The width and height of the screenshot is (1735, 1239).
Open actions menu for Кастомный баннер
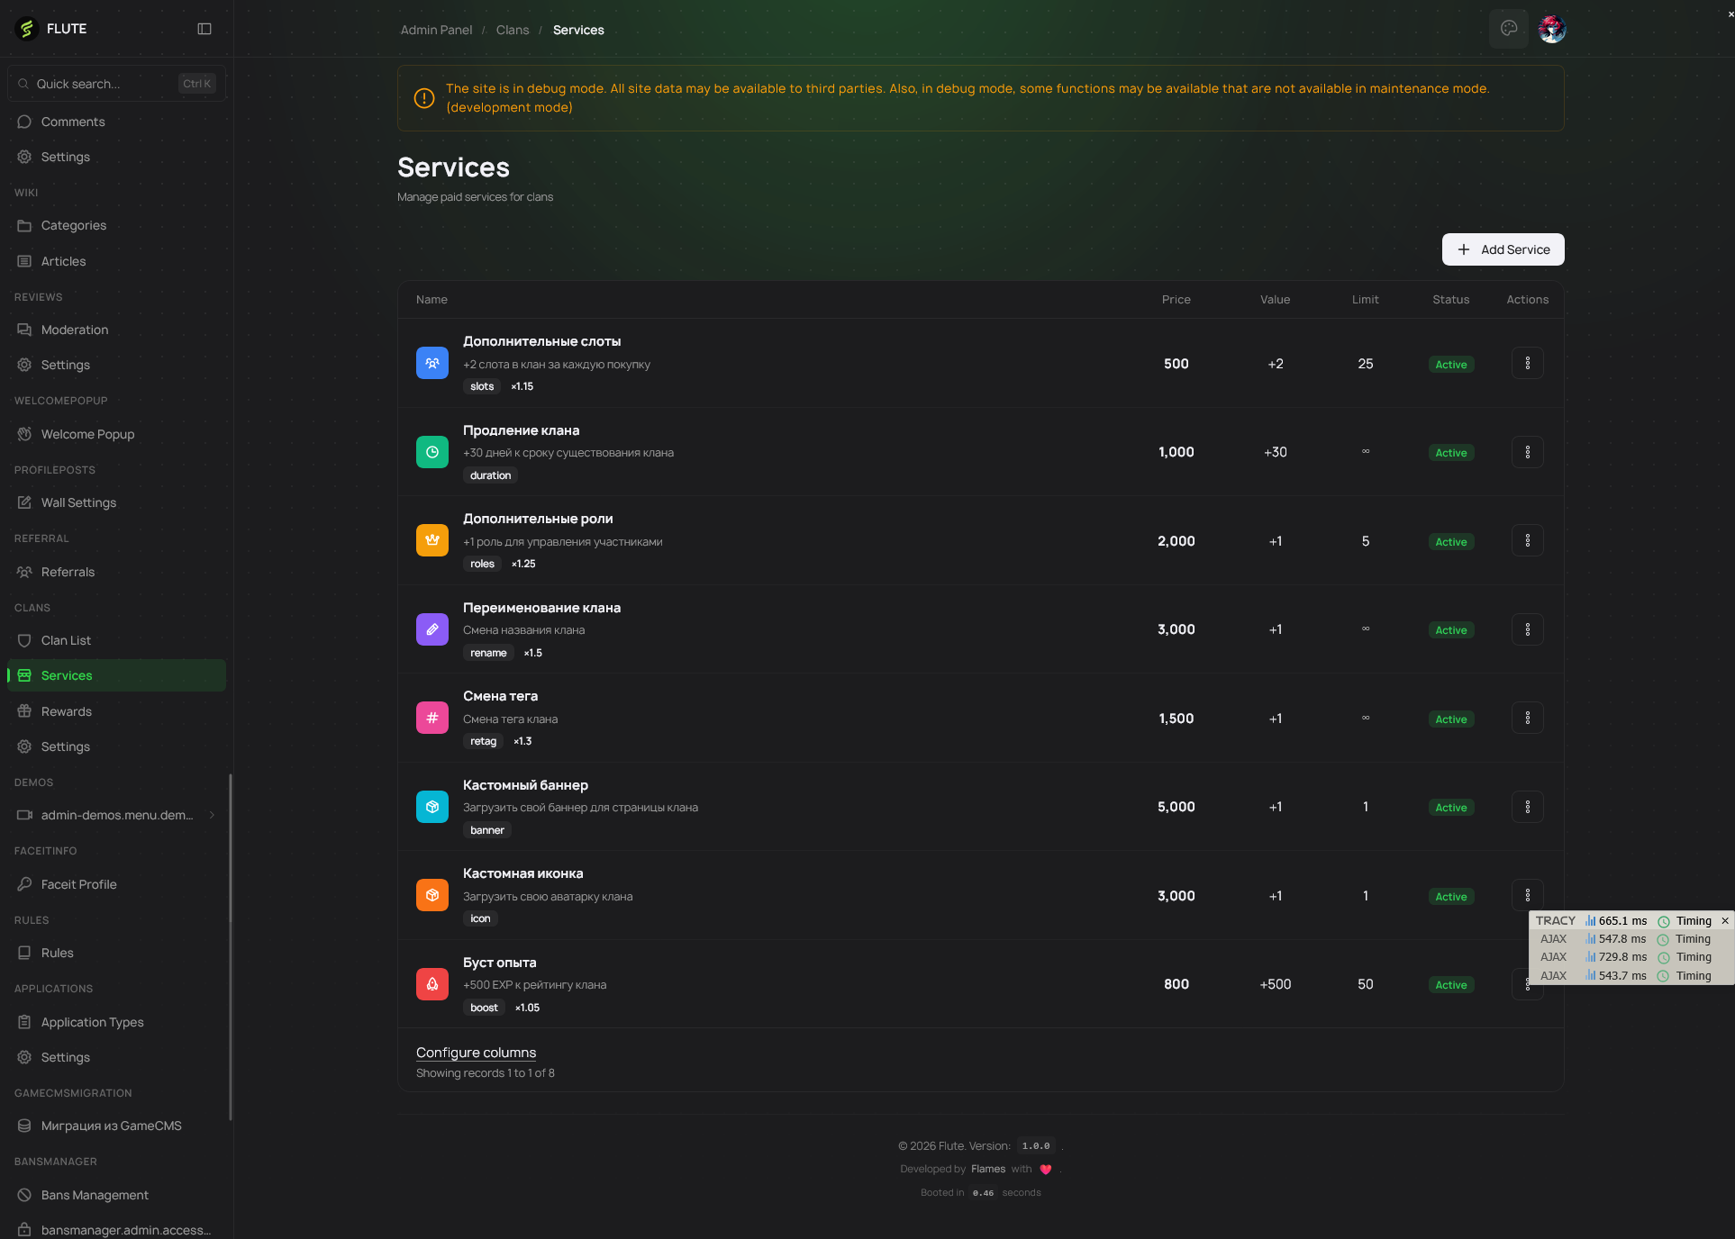point(1527,807)
